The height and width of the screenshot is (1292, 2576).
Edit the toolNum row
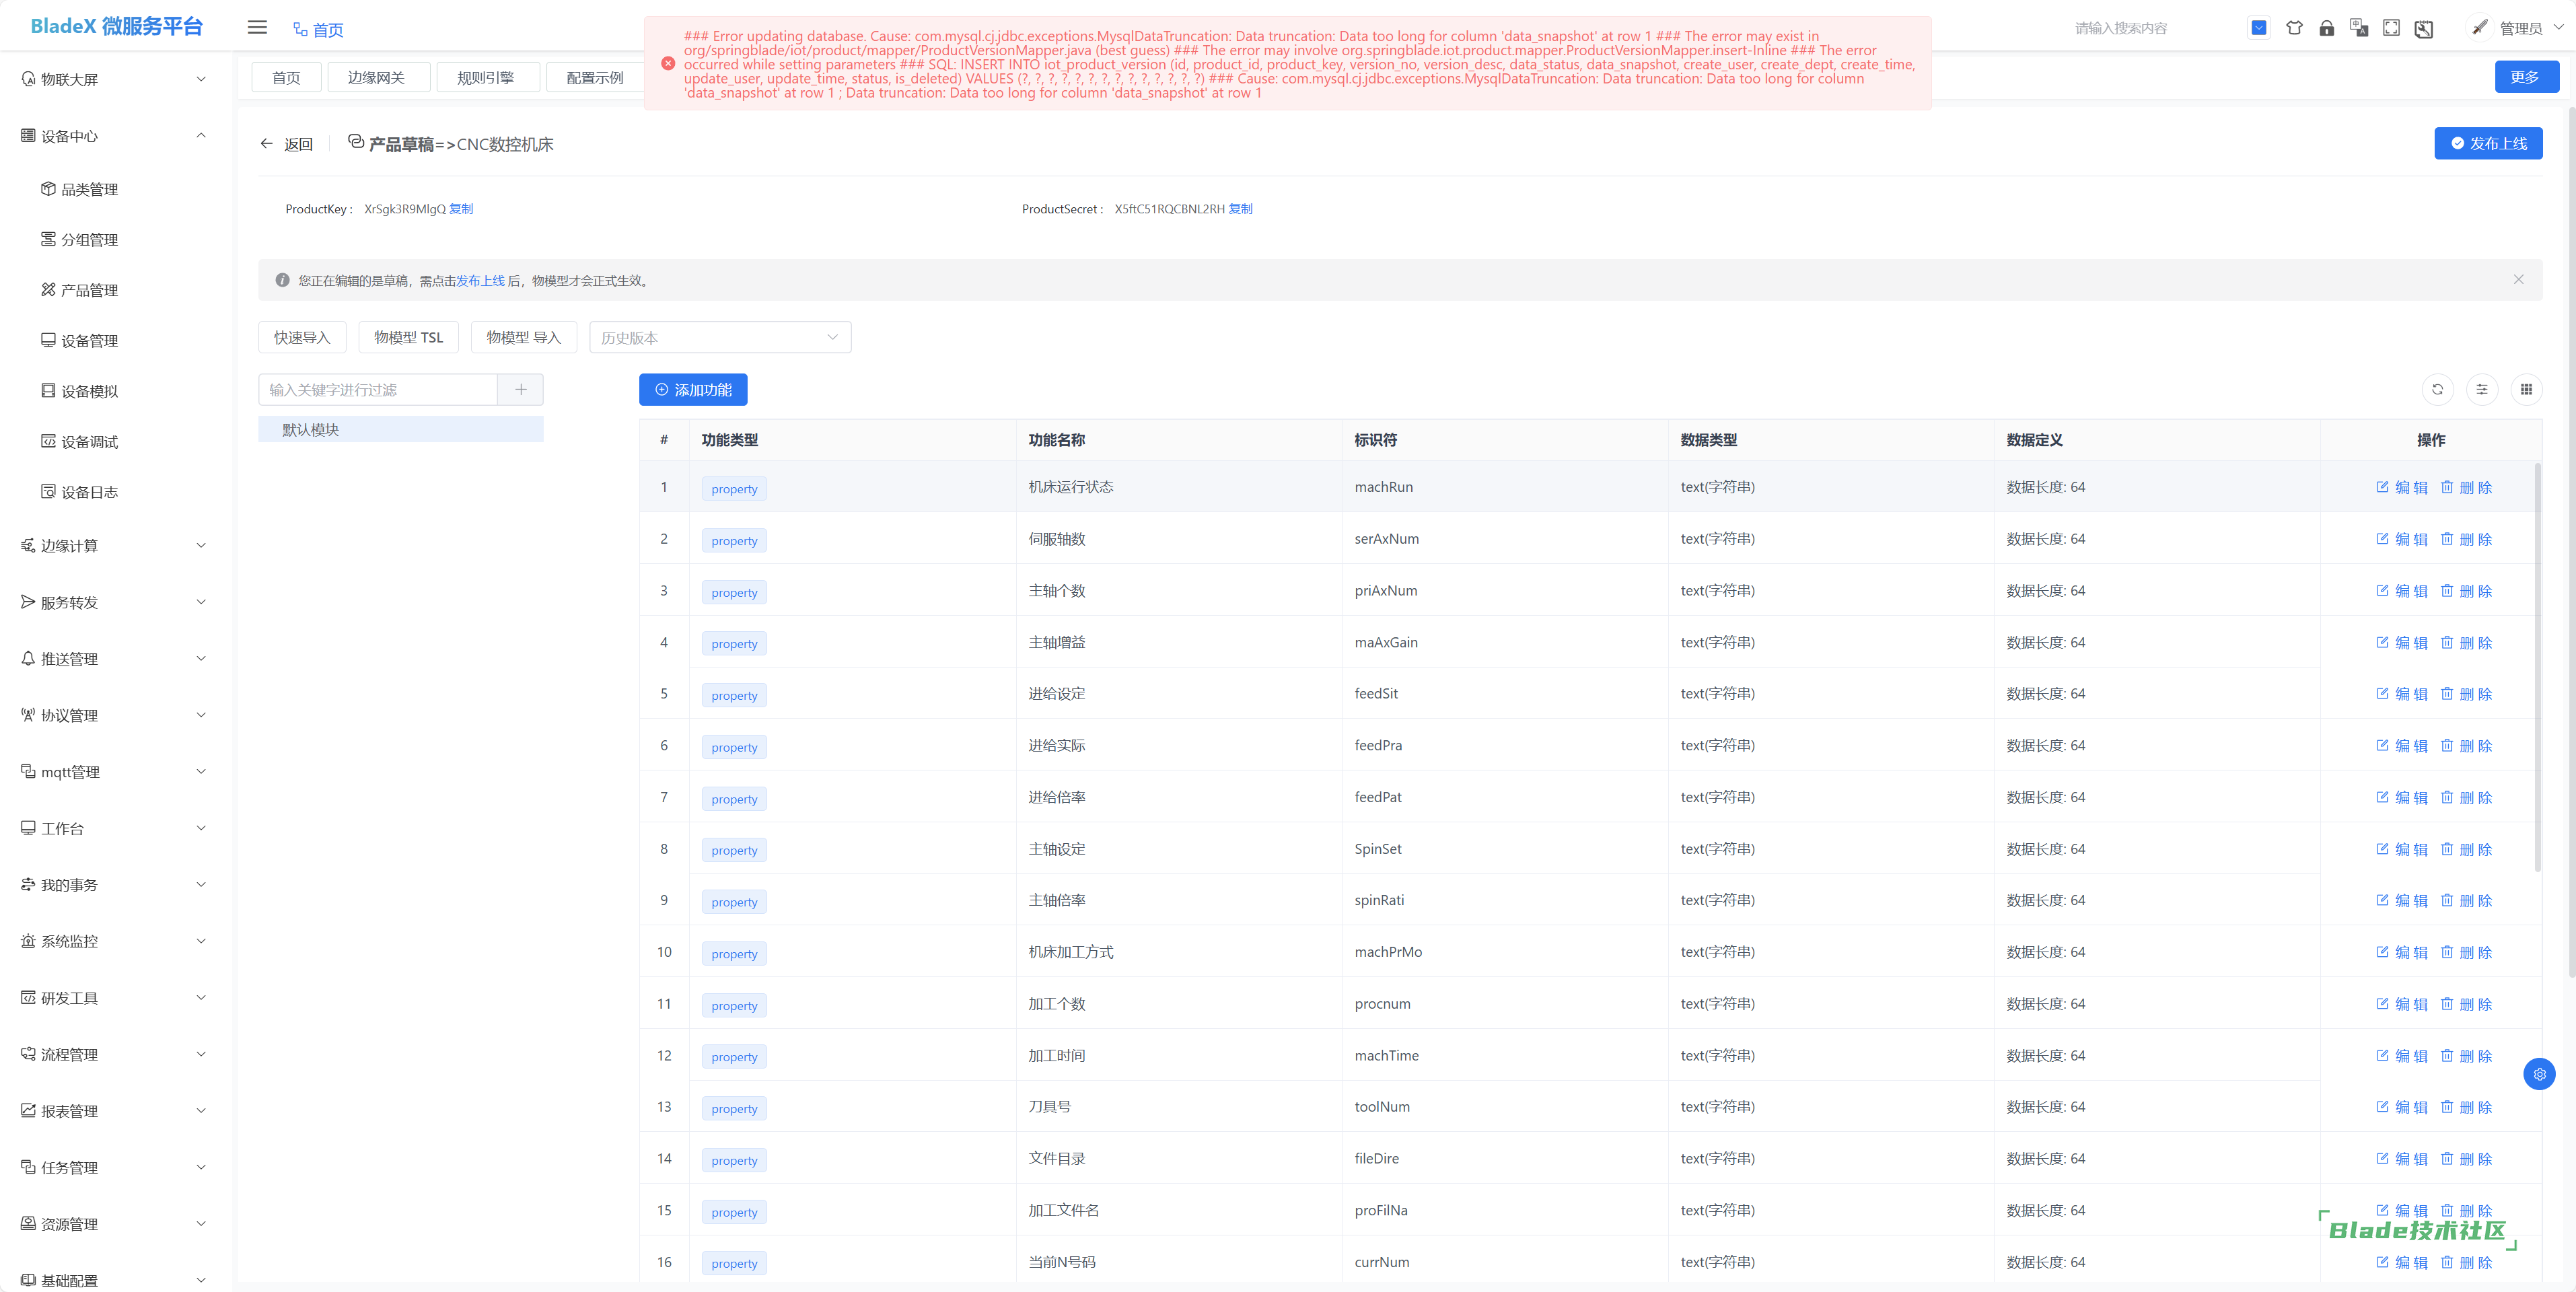pyautogui.click(x=2401, y=1107)
